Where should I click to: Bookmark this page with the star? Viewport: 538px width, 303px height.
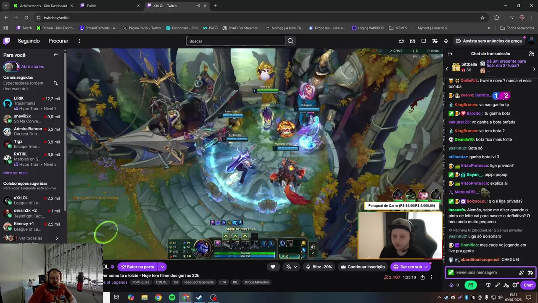point(483,18)
